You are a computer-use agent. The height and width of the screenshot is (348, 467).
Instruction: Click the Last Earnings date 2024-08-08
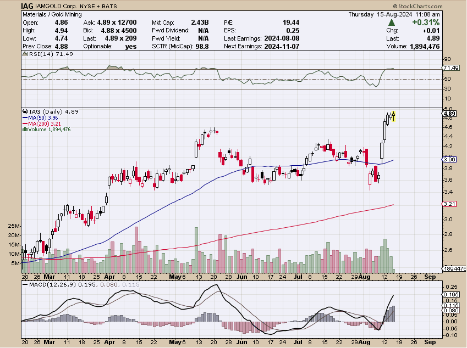point(282,38)
